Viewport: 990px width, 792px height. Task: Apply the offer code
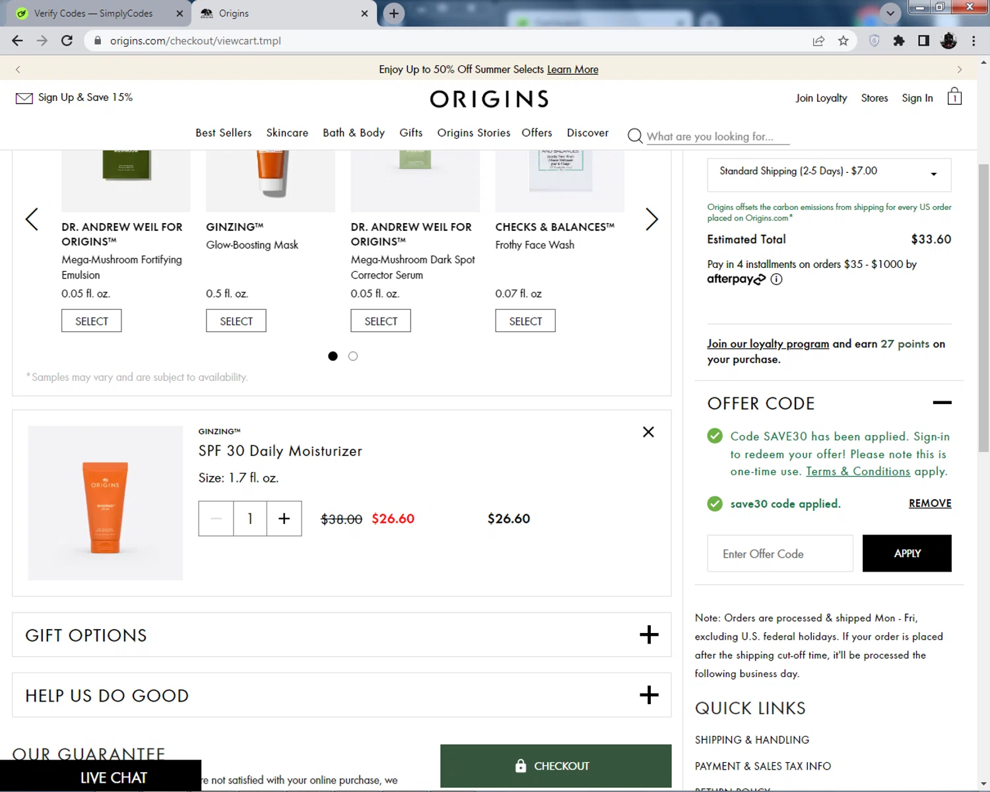907,553
